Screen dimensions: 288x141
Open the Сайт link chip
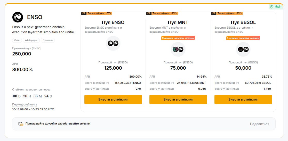coord(17,40)
